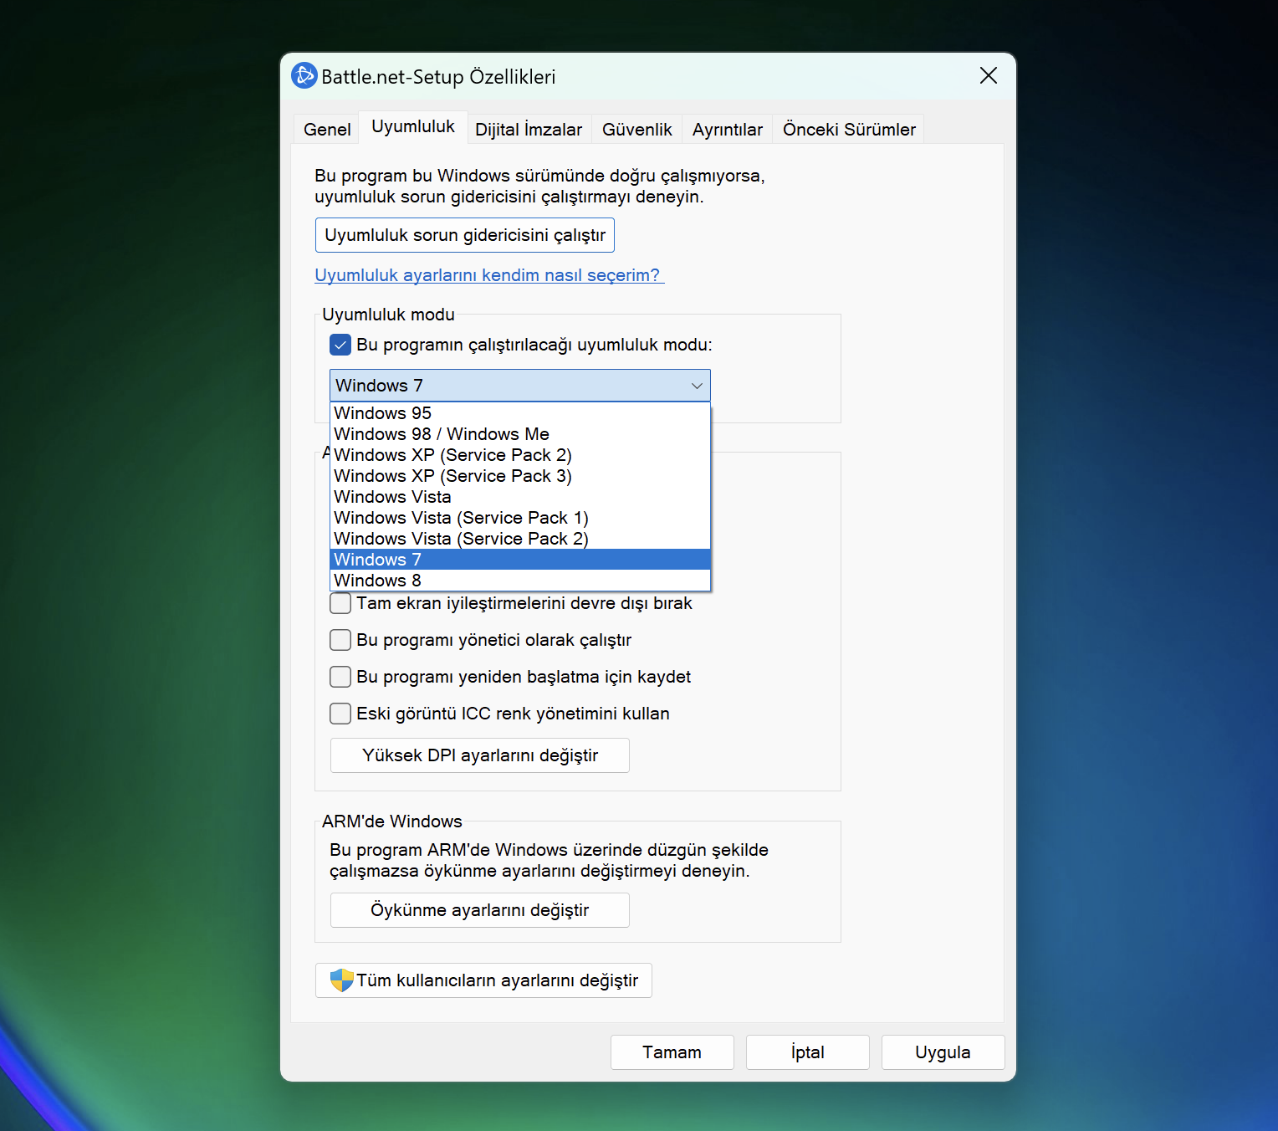This screenshot has height=1131, width=1278.
Task: Run Uyumluluk sorun gidericisini çalıştır button
Action: [x=465, y=235]
